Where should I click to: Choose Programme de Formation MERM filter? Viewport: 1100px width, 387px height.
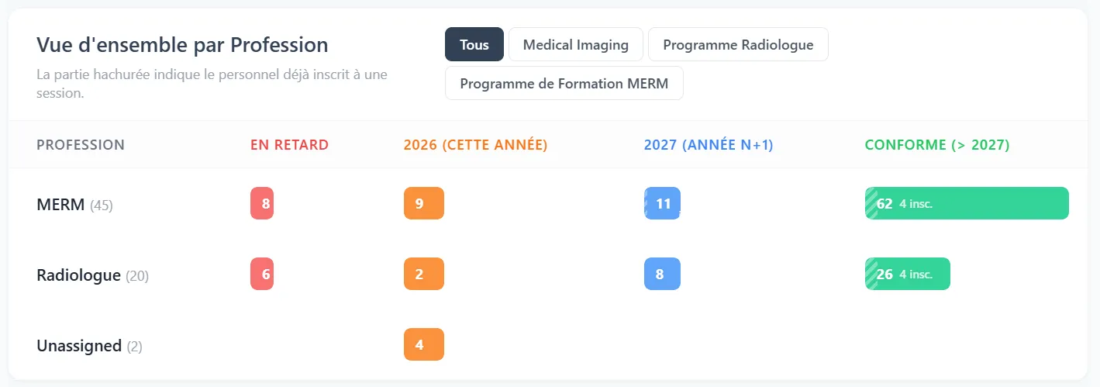564,83
